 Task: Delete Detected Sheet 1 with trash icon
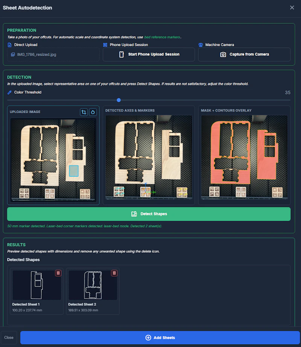(58, 273)
